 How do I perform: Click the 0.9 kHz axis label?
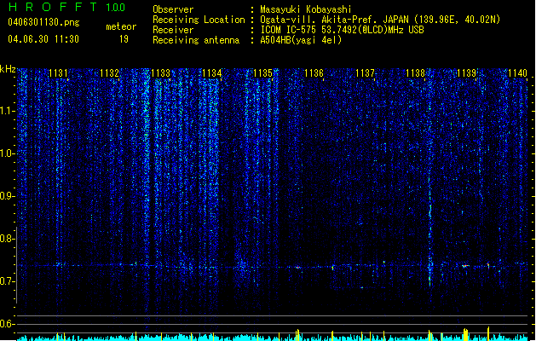[8, 196]
